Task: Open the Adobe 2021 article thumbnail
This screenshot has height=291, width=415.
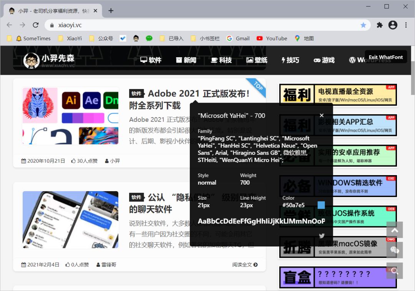Action: tap(70, 116)
